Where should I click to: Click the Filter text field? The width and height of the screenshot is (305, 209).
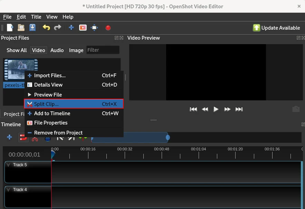pyautogui.click(x=103, y=50)
